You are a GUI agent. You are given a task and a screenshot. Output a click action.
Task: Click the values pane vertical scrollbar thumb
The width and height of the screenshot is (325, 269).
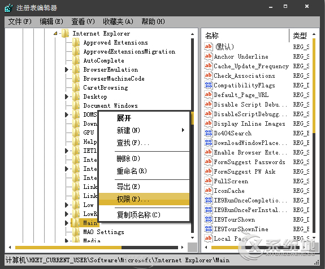pyautogui.click(x=314, y=86)
